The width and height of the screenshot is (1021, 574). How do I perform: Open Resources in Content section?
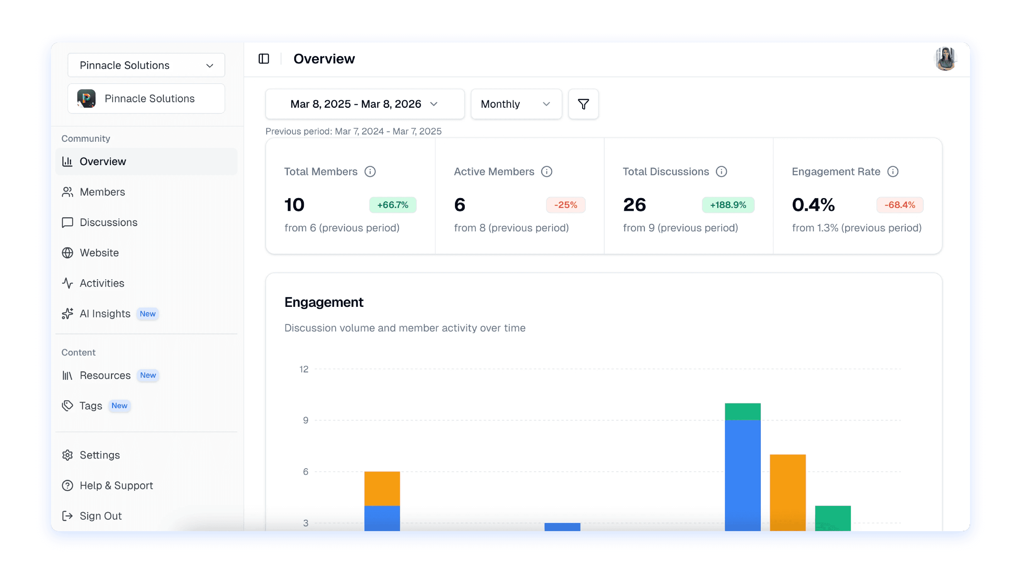105,375
